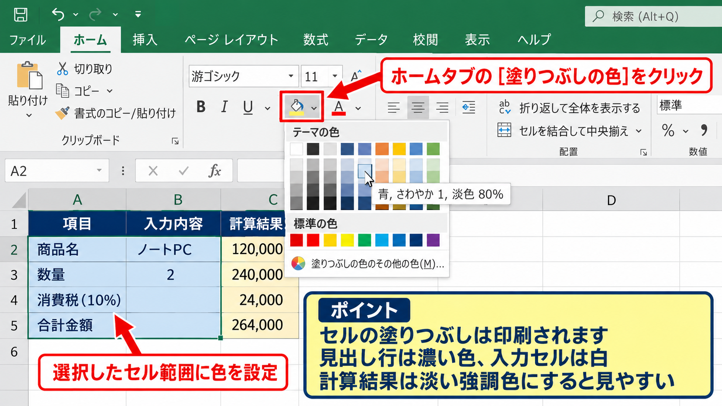Pick the white theme color swatch
The image size is (722, 406).
point(296,149)
